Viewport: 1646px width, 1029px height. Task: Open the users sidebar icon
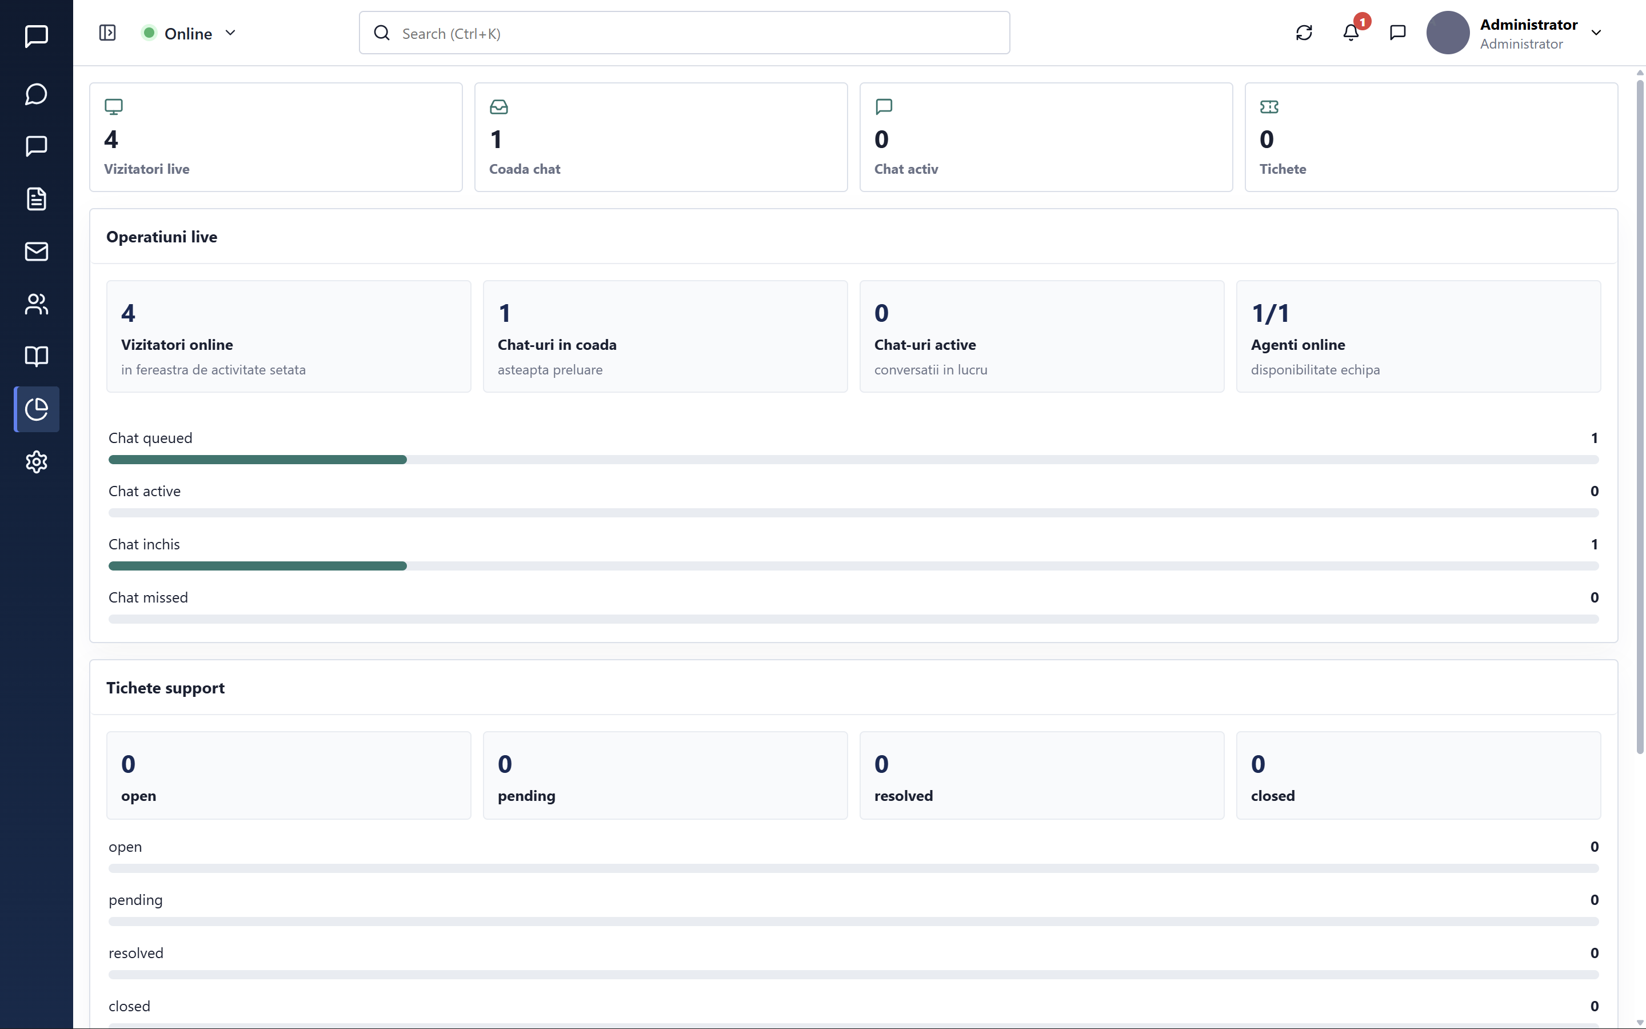[36, 304]
